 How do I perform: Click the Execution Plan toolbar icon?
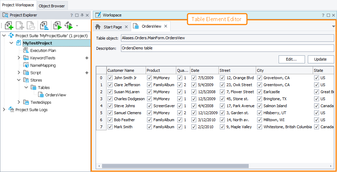(x=44, y=26)
